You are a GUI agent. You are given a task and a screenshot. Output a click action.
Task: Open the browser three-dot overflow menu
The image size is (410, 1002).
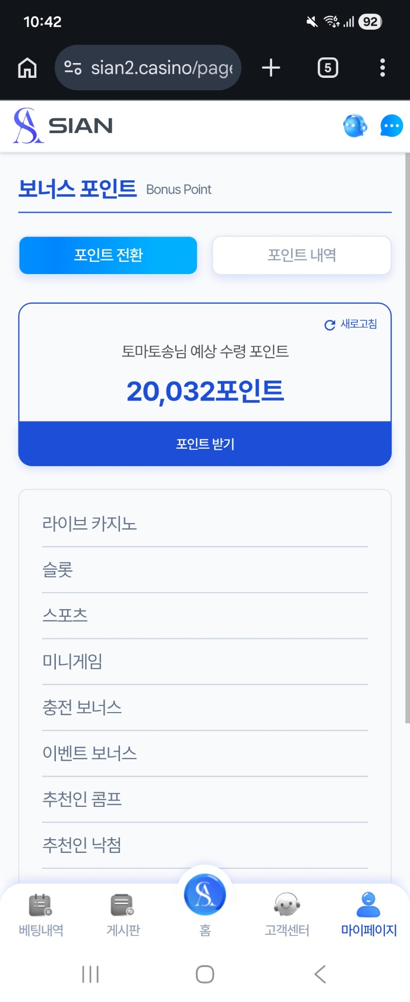pos(382,68)
